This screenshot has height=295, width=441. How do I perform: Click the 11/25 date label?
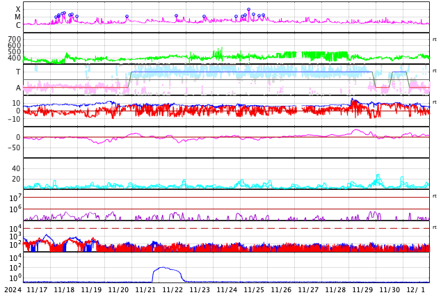click(254, 289)
